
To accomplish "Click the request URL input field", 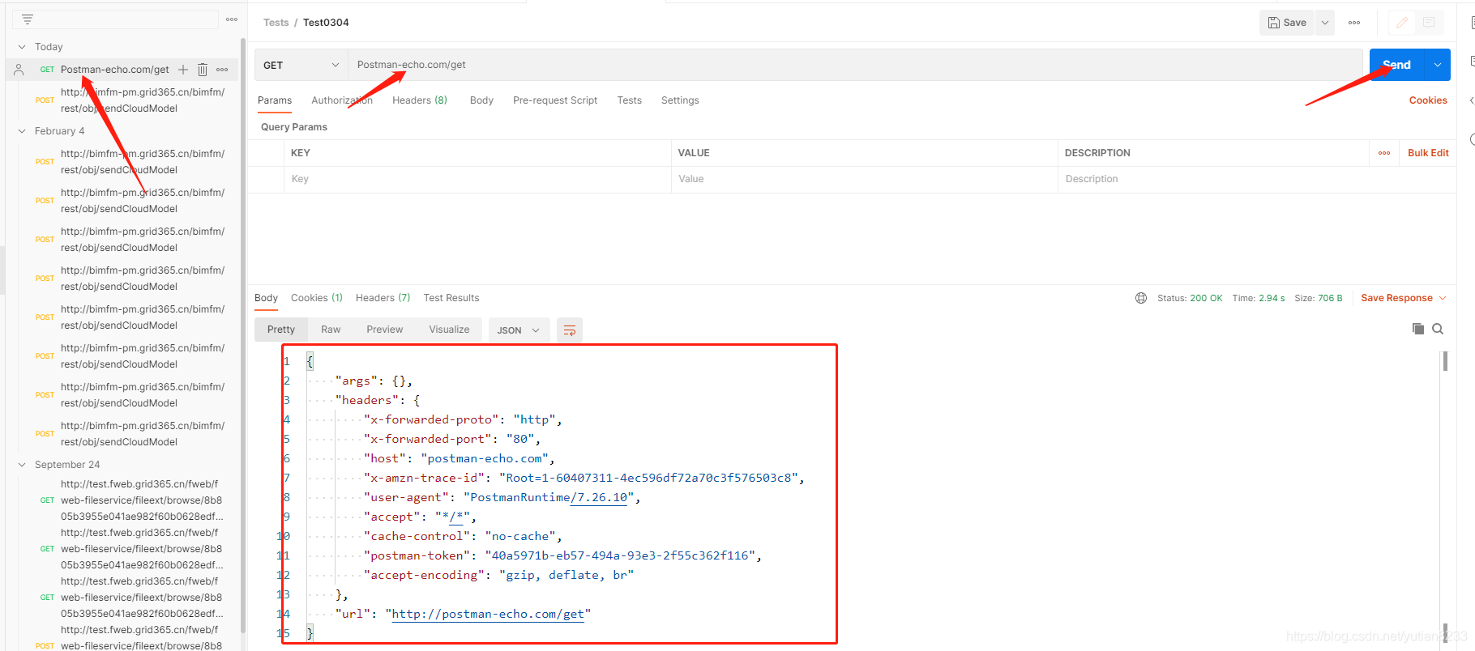I will (x=855, y=65).
